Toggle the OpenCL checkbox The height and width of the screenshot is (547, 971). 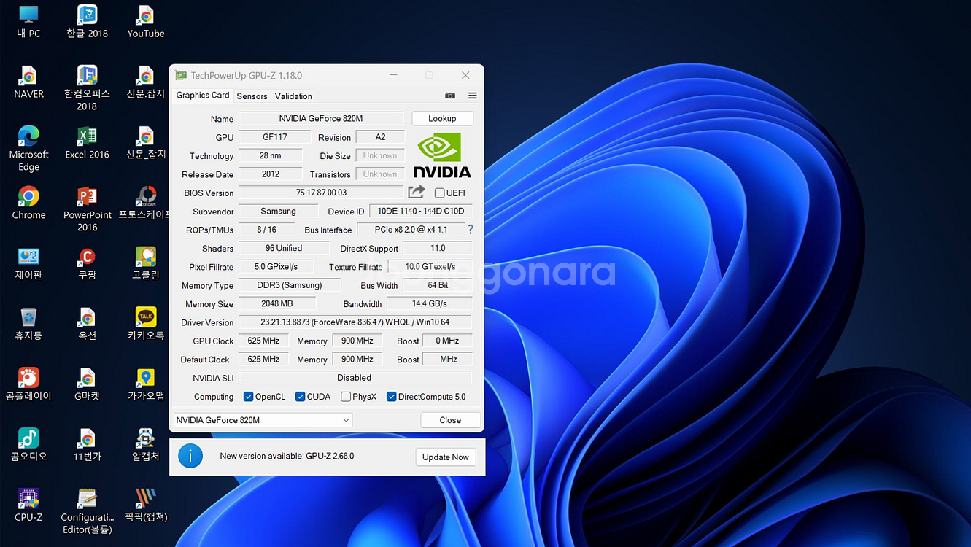[249, 397]
